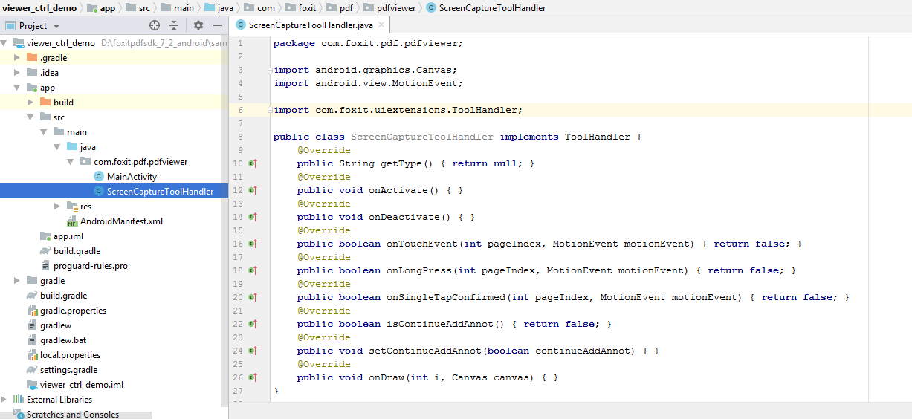The width and height of the screenshot is (912, 419).
Task: Expand the .gradle folder
Action: click(17, 58)
